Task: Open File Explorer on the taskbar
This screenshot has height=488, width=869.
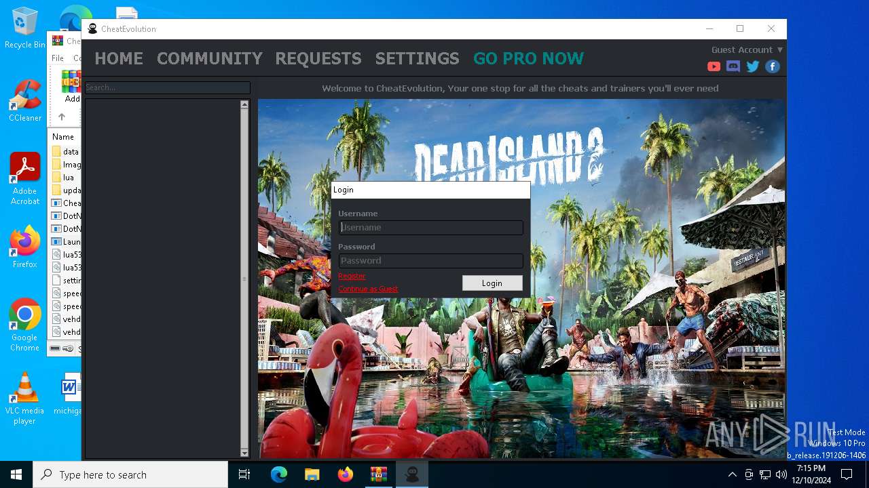Action: click(x=312, y=474)
